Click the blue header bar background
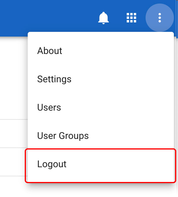The image size is (178, 197). pyautogui.click(x=44, y=18)
